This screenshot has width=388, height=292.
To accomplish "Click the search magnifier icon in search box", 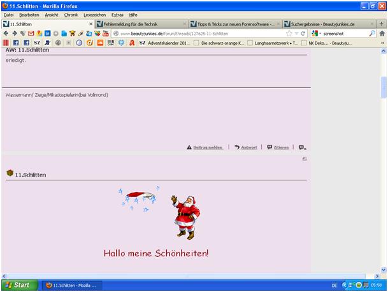I will [372, 33].
